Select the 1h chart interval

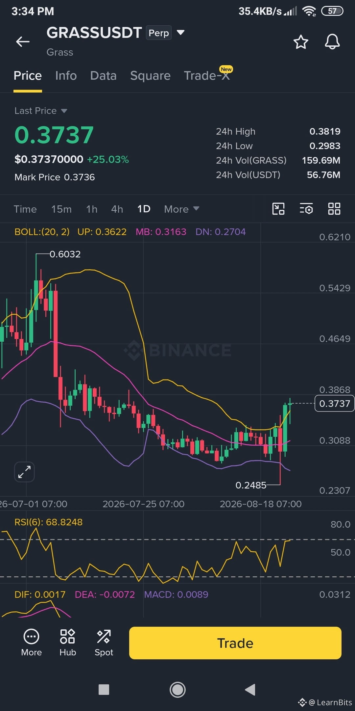click(92, 209)
